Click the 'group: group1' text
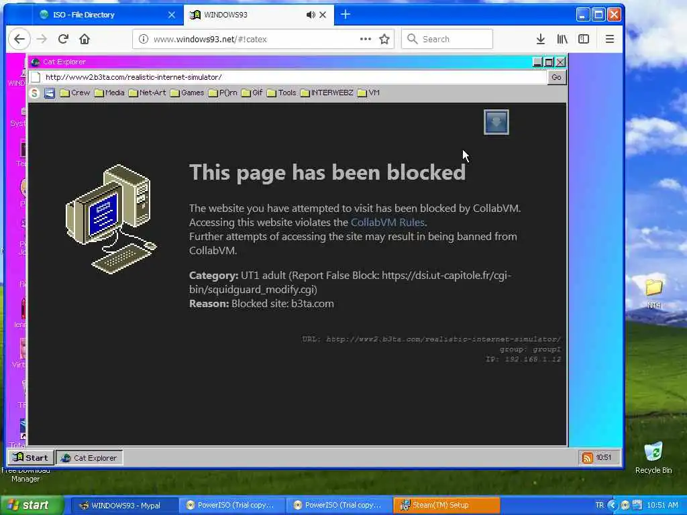The width and height of the screenshot is (687, 515). coord(530,349)
